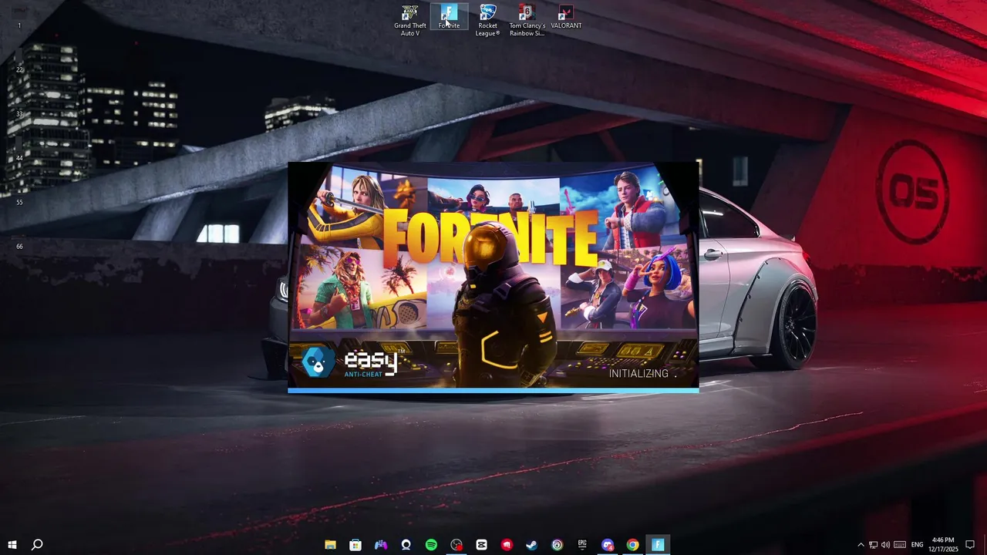Click the Show Desktop strip at the taskbar's far right
Image resolution: width=987 pixels, height=555 pixels.
click(985, 545)
